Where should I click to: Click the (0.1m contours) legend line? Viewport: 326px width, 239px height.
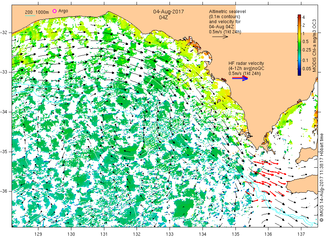[225, 17]
